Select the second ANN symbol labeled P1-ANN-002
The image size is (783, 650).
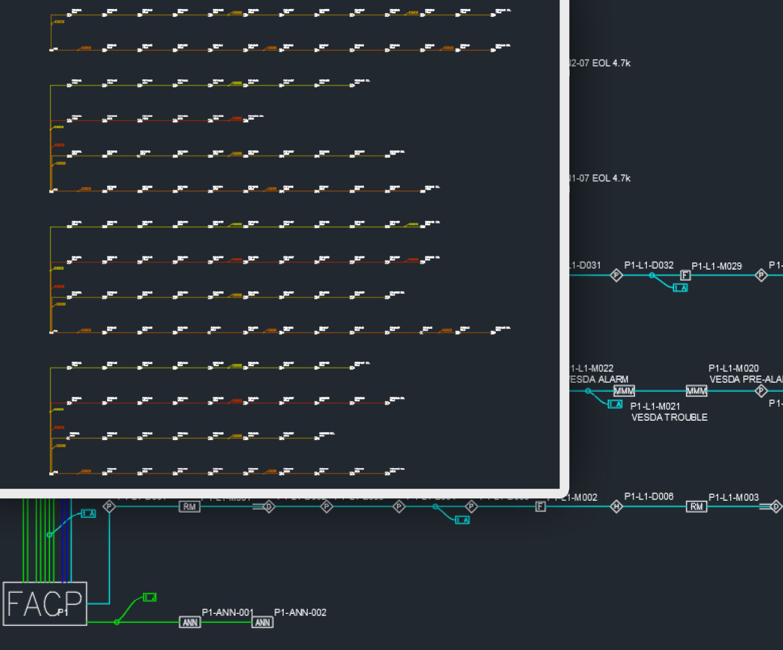[x=263, y=622]
